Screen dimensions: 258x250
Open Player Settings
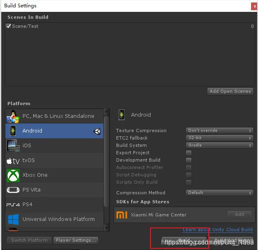pos(76,240)
